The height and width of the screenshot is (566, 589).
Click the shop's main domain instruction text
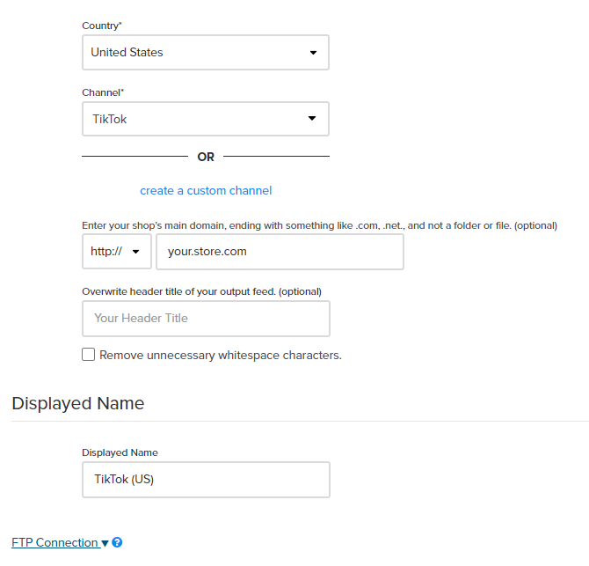click(x=319, y=225)
